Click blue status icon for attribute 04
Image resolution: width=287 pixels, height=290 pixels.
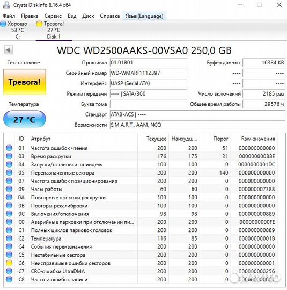[9, 164]
